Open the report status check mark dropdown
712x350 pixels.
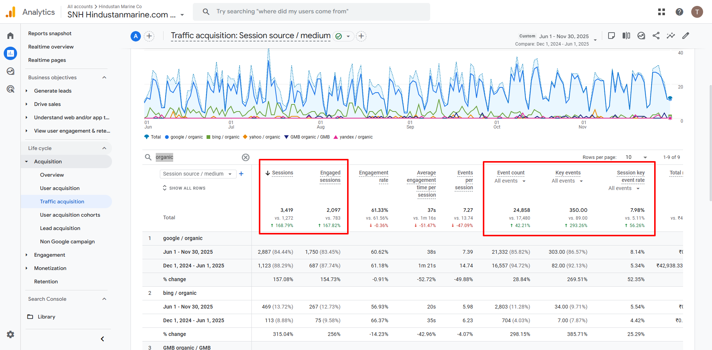click(343, 36)
